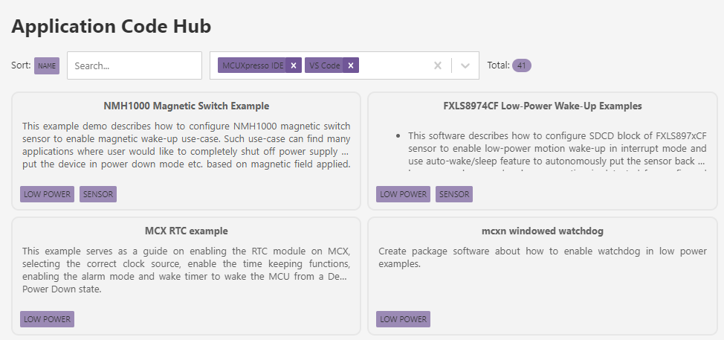Clear all selected tool filters
Viewport: 724px width, 340px height.
click(x=438, y=65)
